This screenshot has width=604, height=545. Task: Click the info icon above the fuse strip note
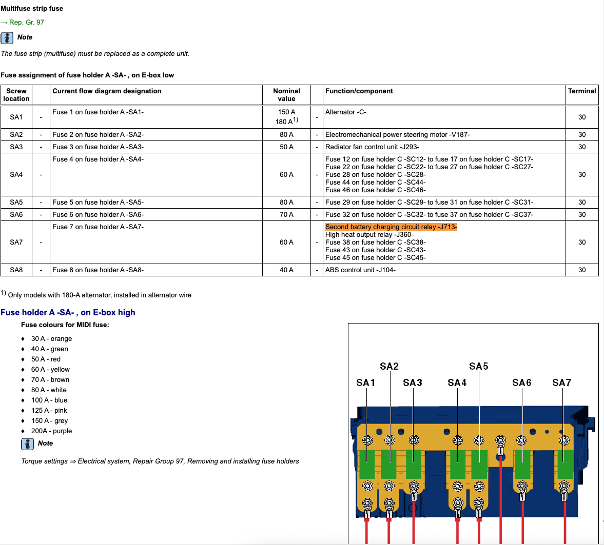(x=7, y=38)
